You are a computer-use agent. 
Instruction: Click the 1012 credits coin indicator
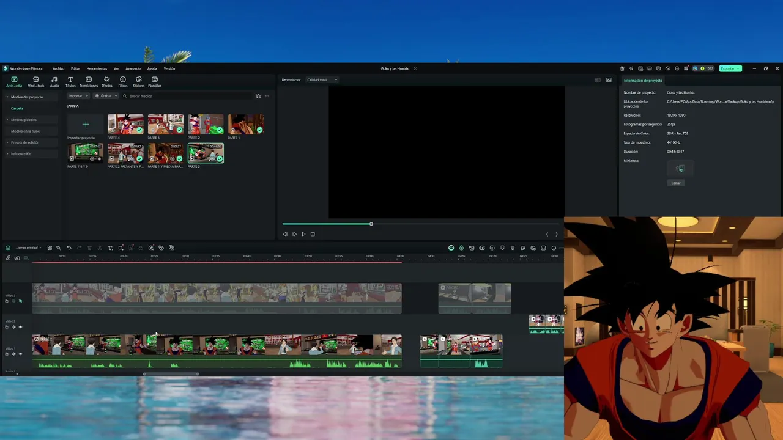[x=707, y=68]
